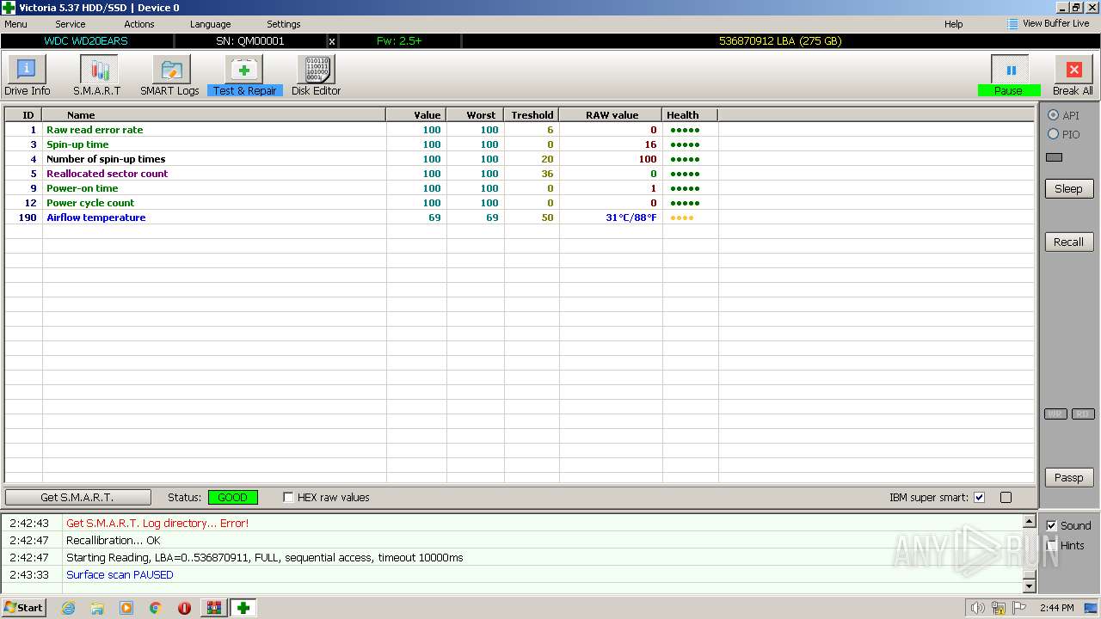Image resolution: width=1101 pixels, height=619 pixels.
Task: Toggle the Sound checkbox
Action: (1051, 525)
